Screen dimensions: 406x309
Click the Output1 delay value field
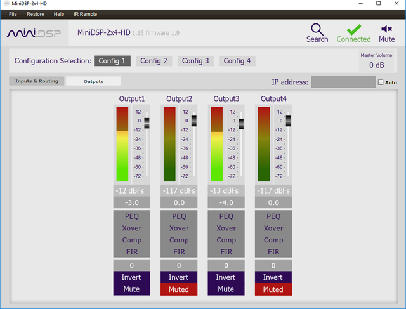132,265
